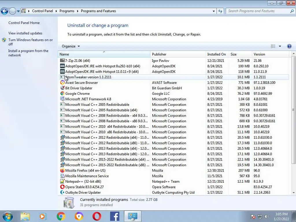Click the 1.04 GB size cell
This screenshot has width=296, height=222.
pos(244,99)
